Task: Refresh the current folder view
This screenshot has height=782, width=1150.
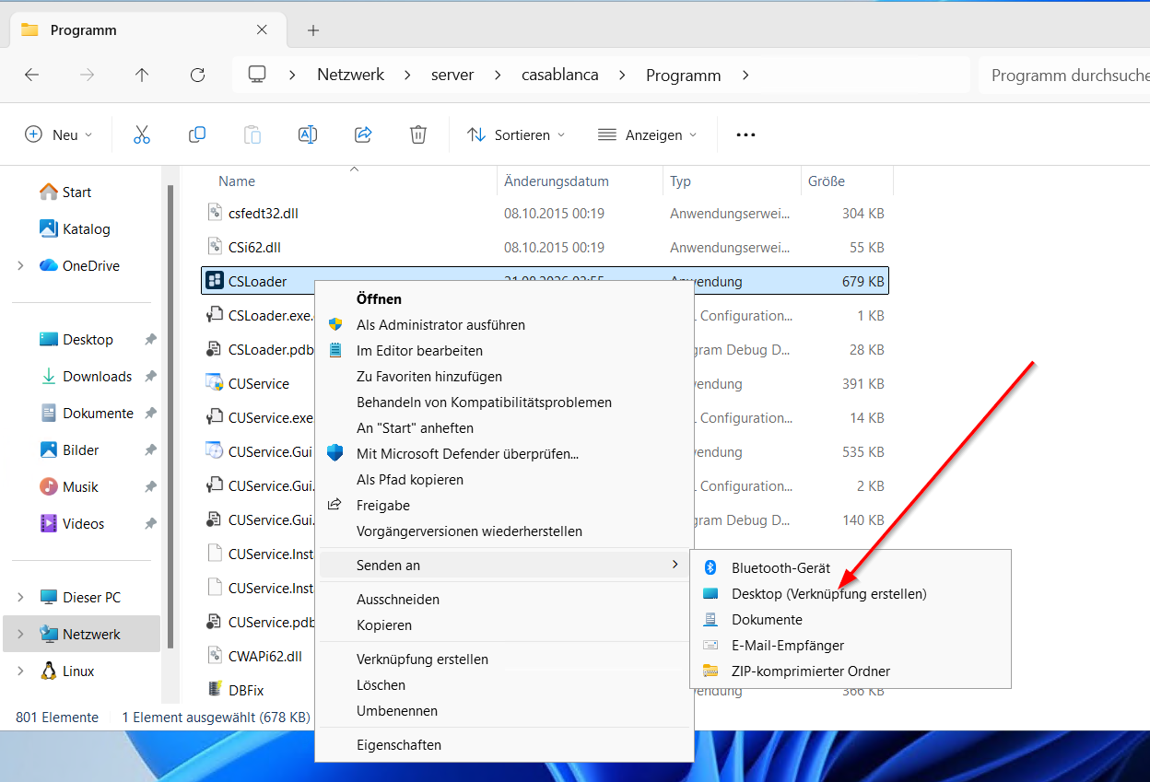Action: 196,76
